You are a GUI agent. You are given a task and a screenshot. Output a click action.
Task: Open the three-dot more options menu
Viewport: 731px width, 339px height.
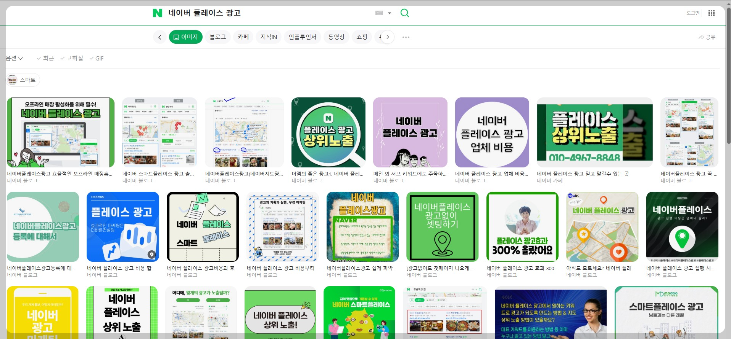click(x=406, y=37)
